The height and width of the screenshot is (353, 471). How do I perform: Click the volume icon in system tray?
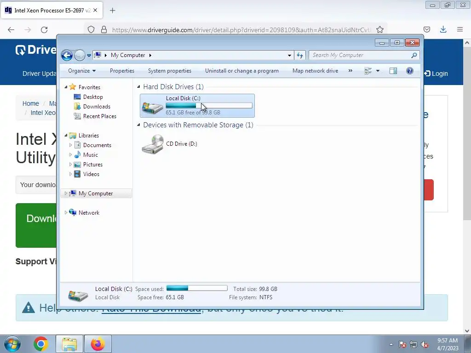point(425,345)
